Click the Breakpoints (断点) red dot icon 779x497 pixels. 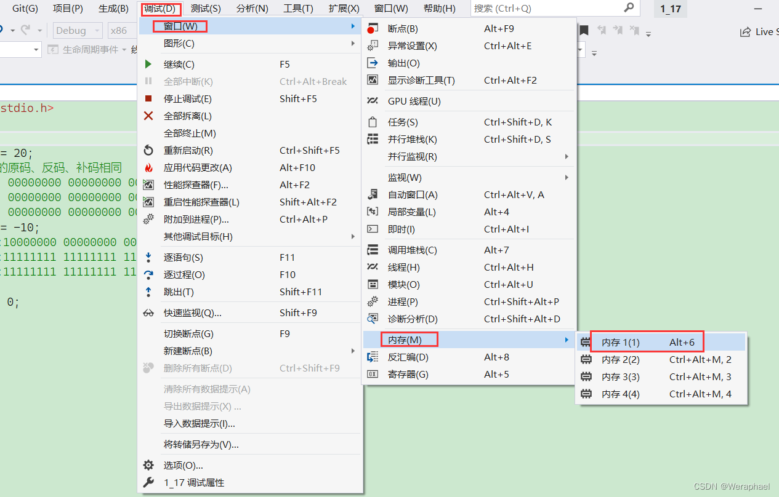(x=373, y=29)
